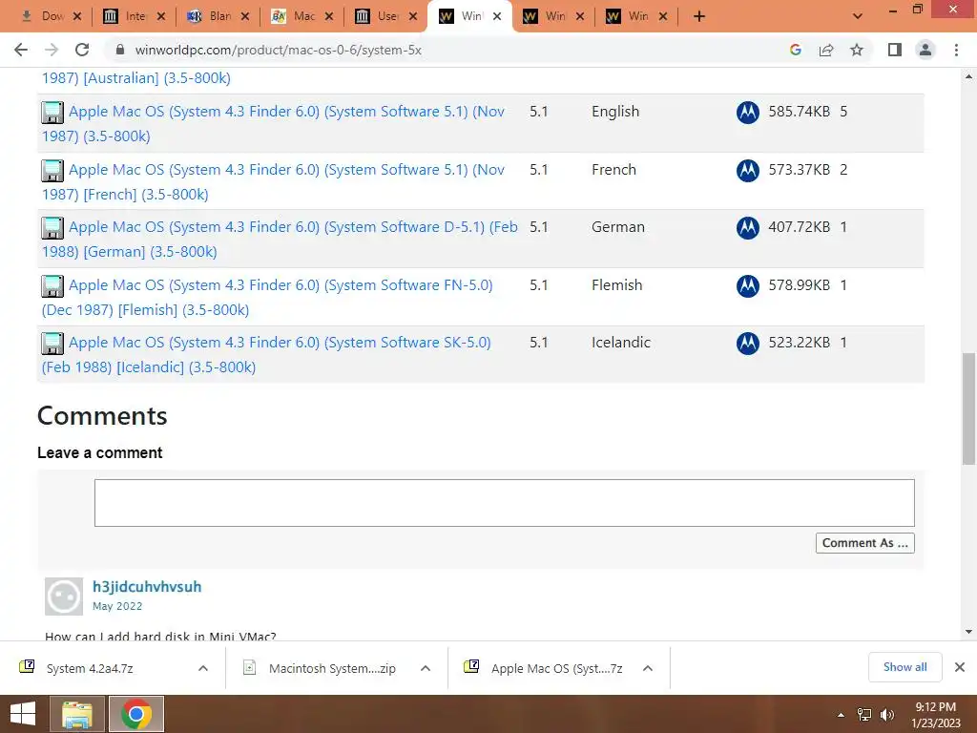
Task: Expand the tab search dropdown
Action: [858, 16]
